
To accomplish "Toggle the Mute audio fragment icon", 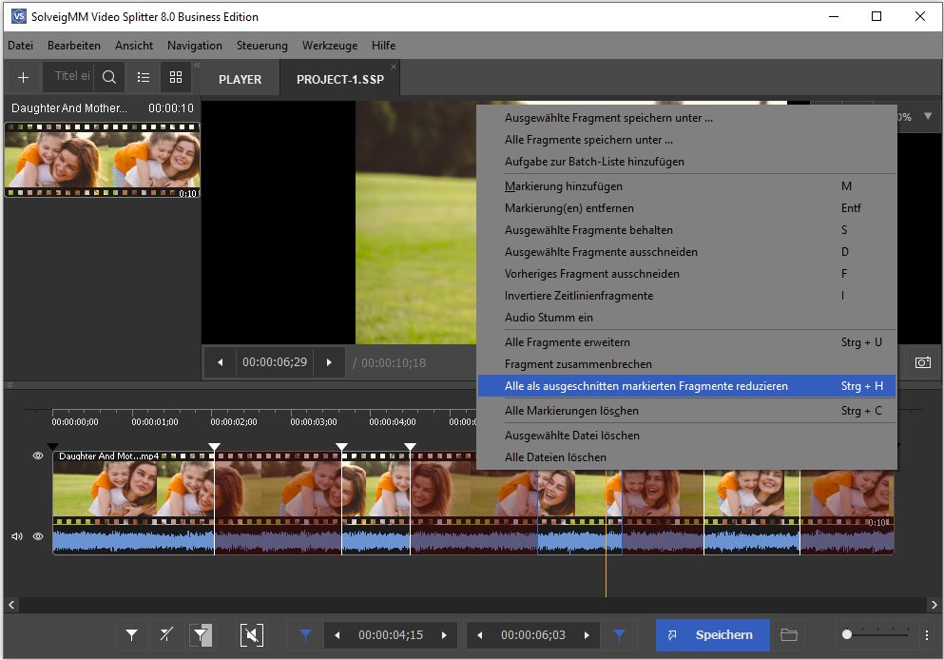I will click(x=252, y=634).
